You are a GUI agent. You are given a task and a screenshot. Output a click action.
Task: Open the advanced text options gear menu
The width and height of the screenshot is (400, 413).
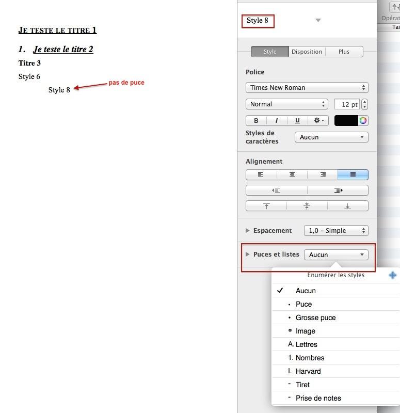coord(318,120)
